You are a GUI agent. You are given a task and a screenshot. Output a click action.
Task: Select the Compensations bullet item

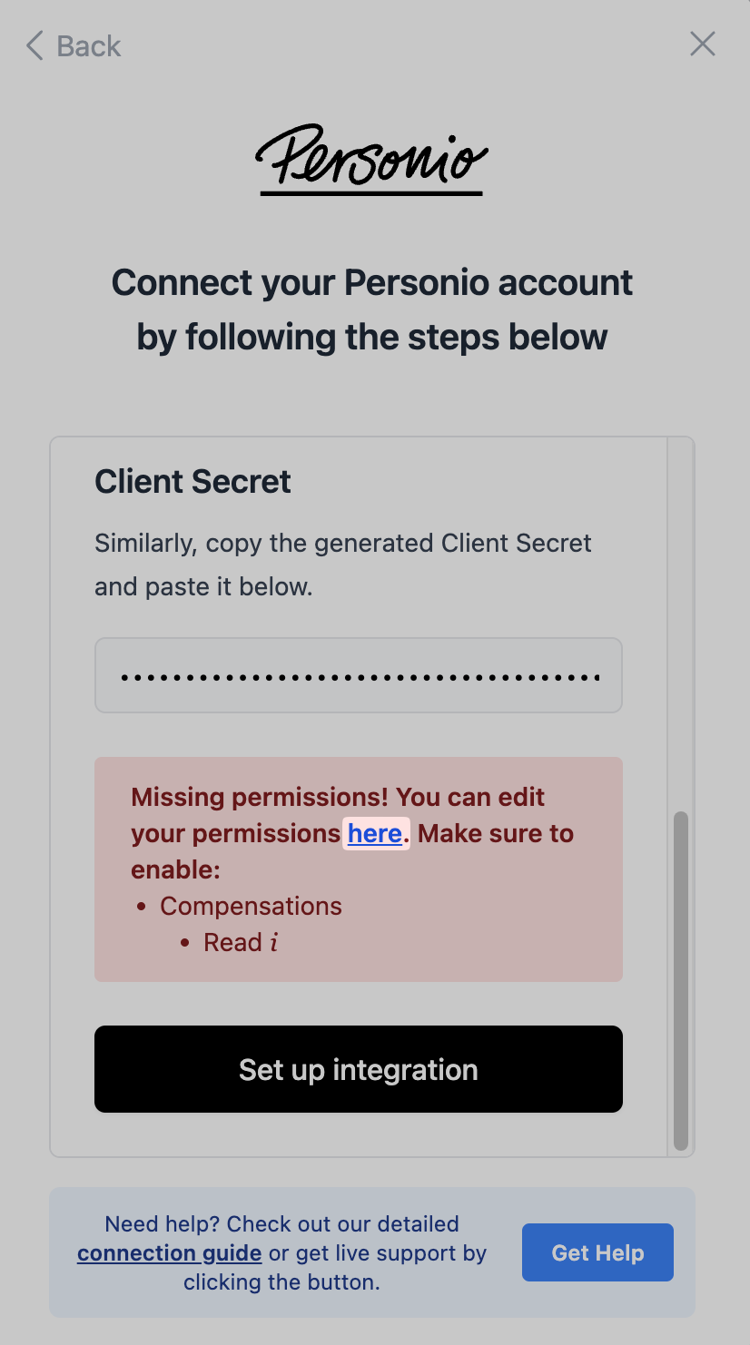(251, 906)
